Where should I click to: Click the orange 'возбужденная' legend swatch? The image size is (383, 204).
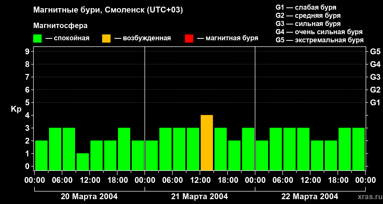(106, 39)
